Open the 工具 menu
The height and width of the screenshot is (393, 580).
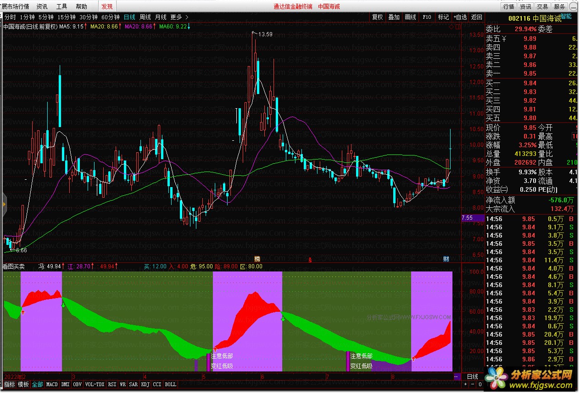pos(61,6)
